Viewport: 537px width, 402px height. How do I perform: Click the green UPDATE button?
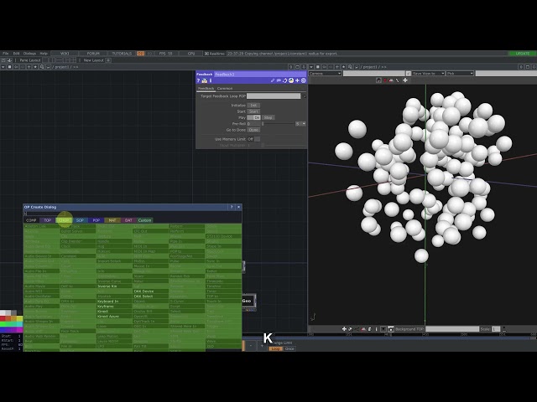pyautogui.click(x=522, y=54)
